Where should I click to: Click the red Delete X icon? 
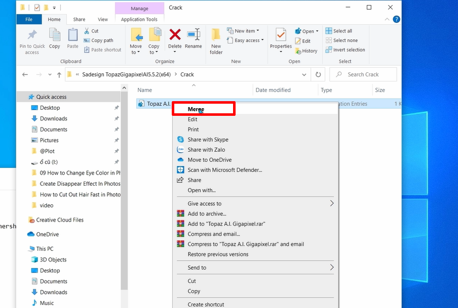pos(175,35)
